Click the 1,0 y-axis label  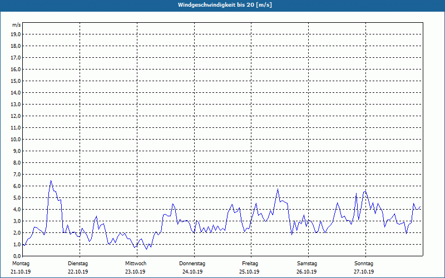pos(17,244)
